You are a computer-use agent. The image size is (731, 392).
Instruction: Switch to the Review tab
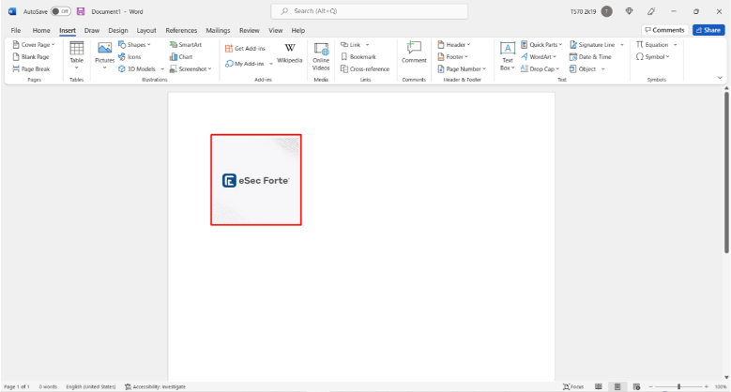pos(250,30)
